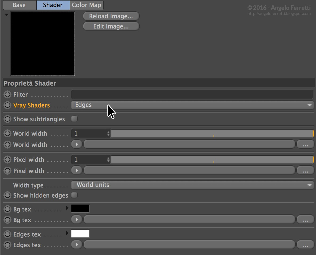
Task: Click the Vray Shaders orange label
Action: pos(32,105)
